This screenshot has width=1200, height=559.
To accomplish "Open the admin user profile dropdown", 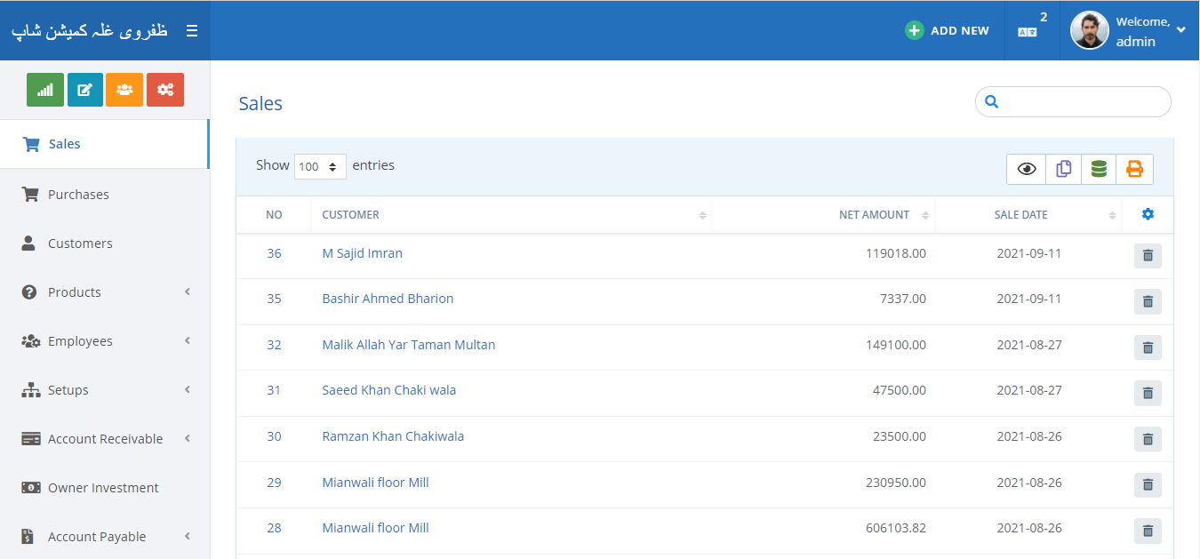I will [1129, 31].
